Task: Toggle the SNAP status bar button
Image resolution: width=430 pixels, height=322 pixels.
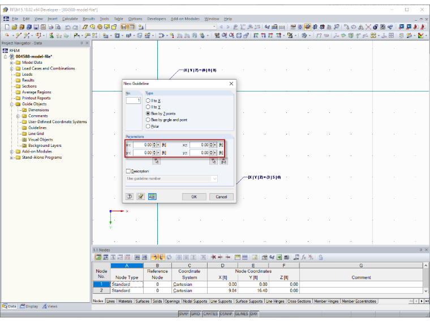Action: pos(183,314)
